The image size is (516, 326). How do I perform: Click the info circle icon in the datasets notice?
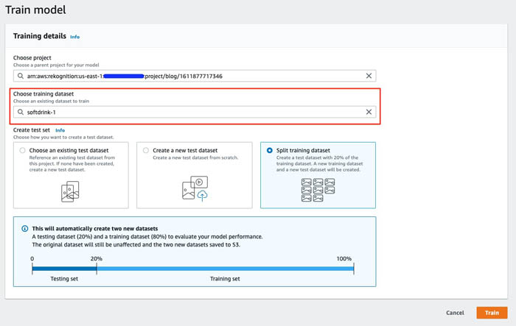(24, 228)
